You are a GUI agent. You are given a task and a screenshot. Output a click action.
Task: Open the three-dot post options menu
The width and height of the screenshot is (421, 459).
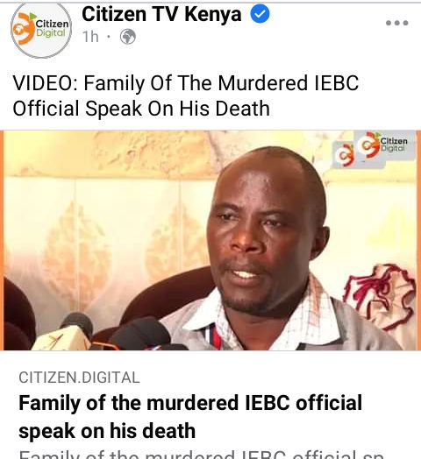397,23
